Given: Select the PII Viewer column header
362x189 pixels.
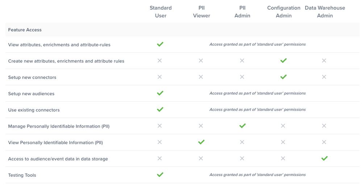Looking at the screenshot, I should pos(201,12).
